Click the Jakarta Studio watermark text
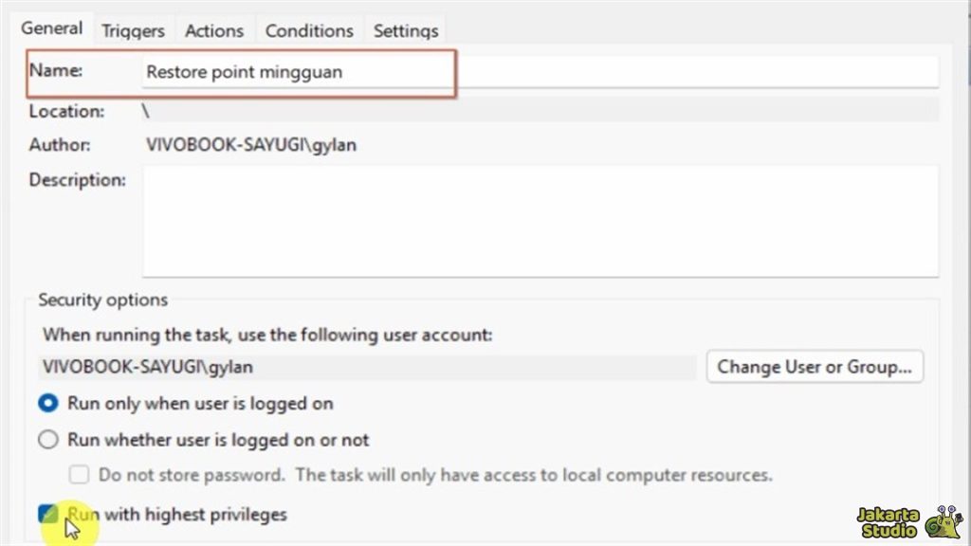Screen dimensions: 971x546 (x=888, y=522)
